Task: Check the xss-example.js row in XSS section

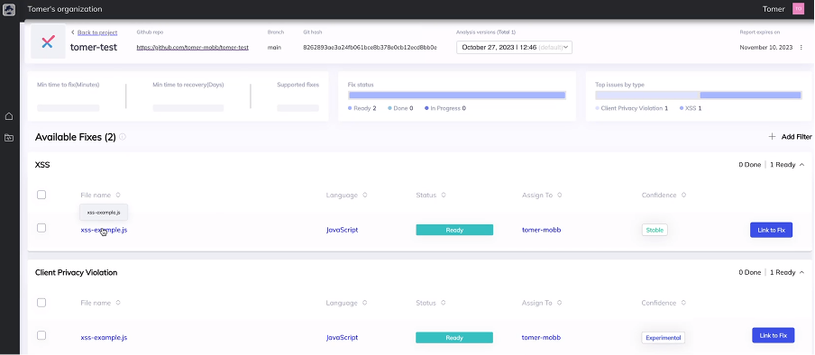Action: click(x=41, y=228)
